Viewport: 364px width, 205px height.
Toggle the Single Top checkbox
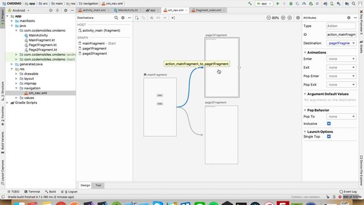tap(329, 137)
